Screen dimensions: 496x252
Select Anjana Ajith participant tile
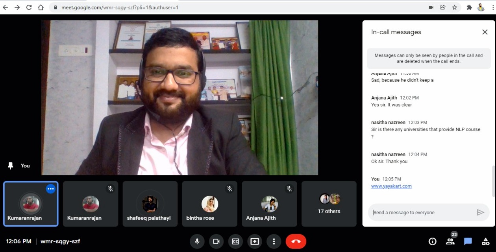(x=269, y=204)
